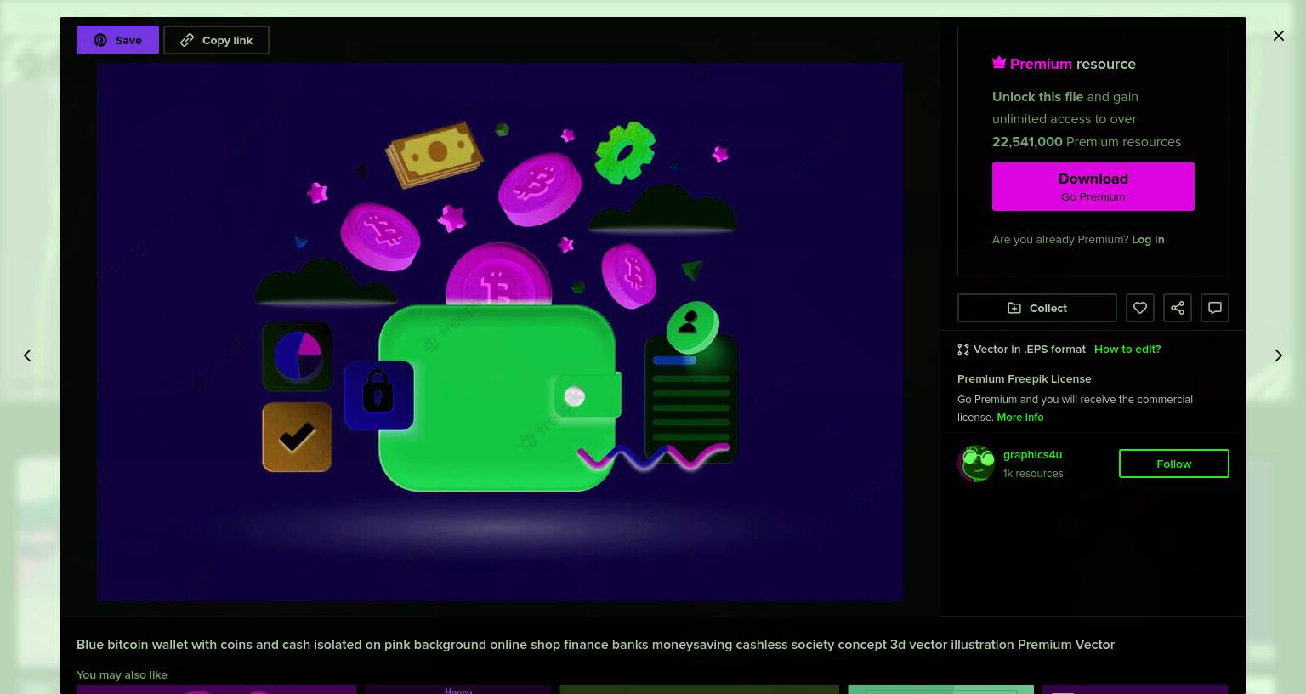Save the image to Pinterest
Image resolution: width=1306 pixels, height=694 pixels.
click(x=117, y=40)
